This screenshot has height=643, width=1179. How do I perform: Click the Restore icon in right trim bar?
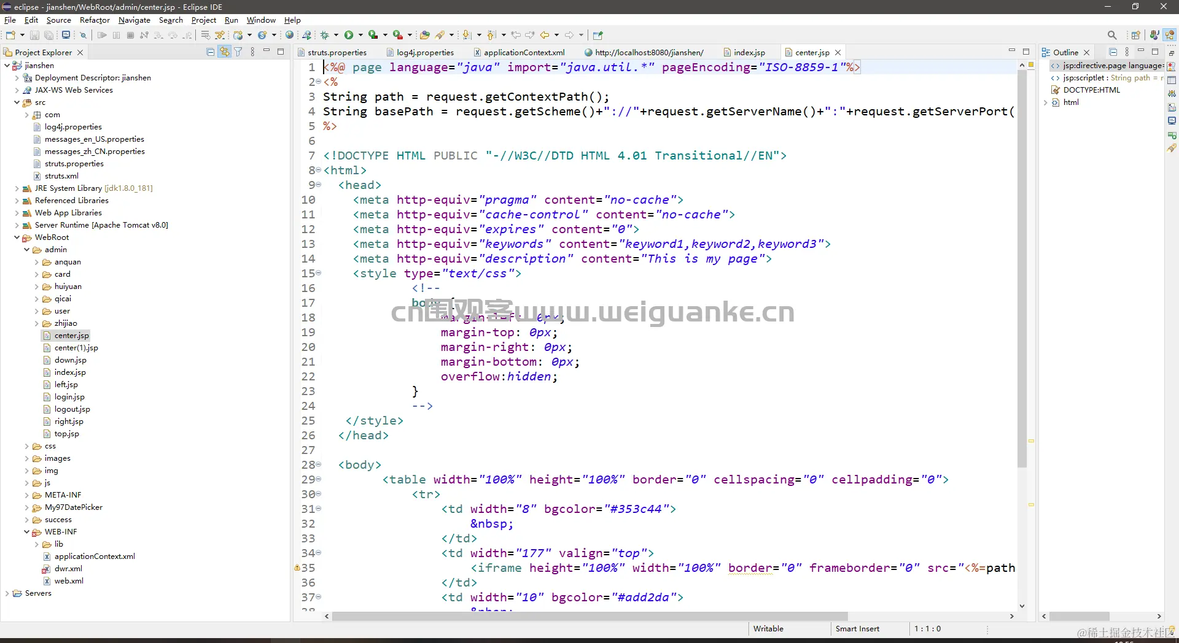tap(1172, 53)
